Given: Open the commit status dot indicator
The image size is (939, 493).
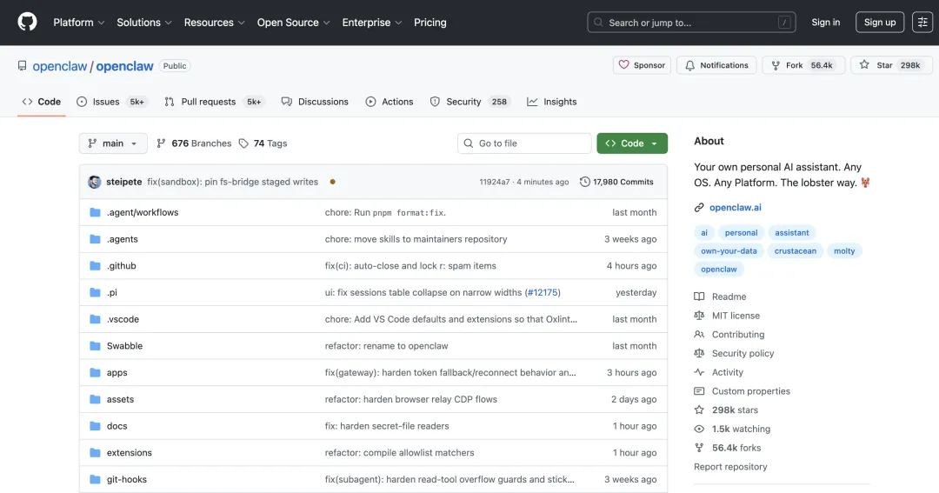Looking at the screenshot, I should pos(333,182).
